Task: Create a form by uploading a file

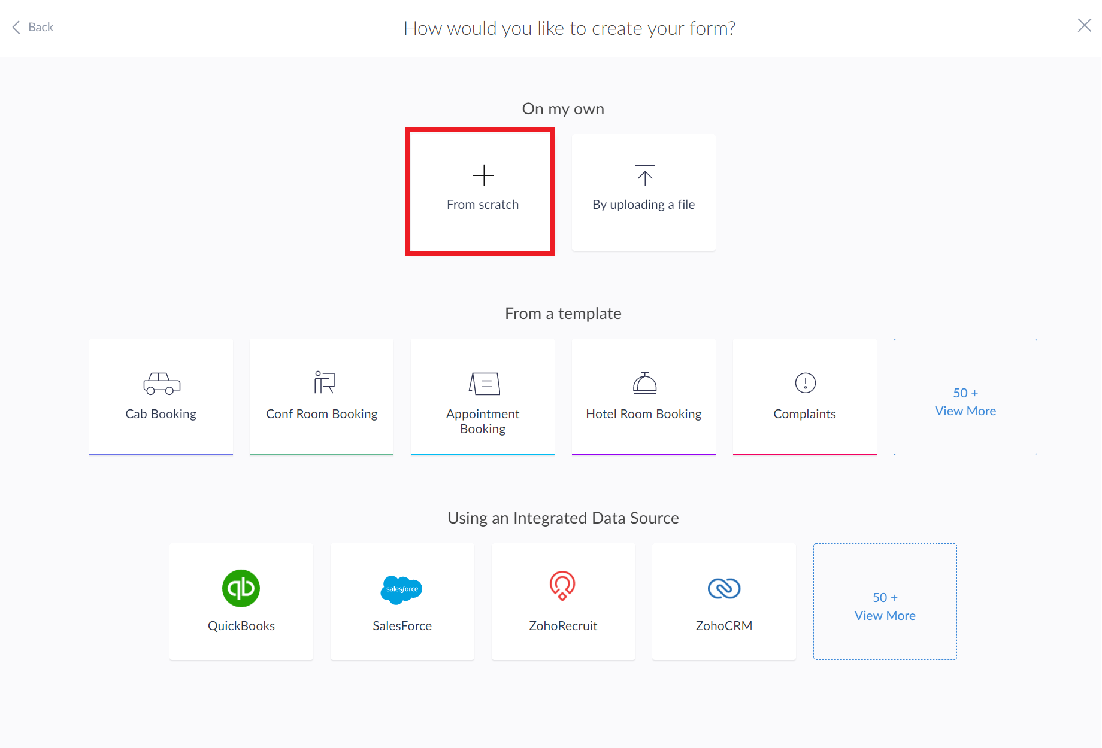Action: pyautogui.click(x=644, y=191)
